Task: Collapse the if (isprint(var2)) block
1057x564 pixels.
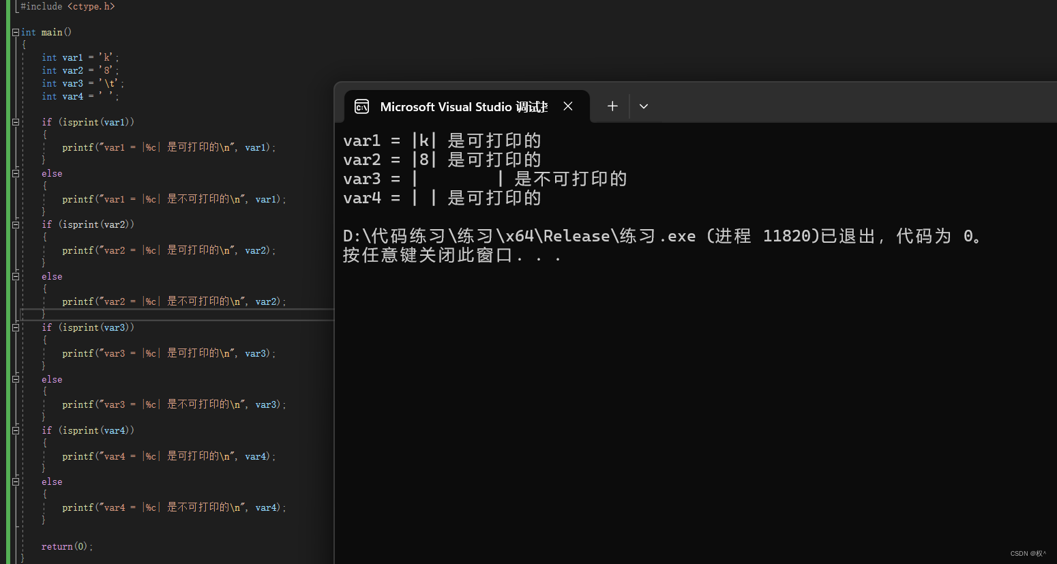Action: click(x=16, y=224)
